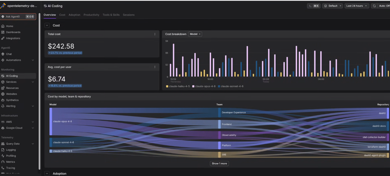Viewport: 390px width, 176px height.
Task: Click the Show 1 more button
Action: [219, 163]
